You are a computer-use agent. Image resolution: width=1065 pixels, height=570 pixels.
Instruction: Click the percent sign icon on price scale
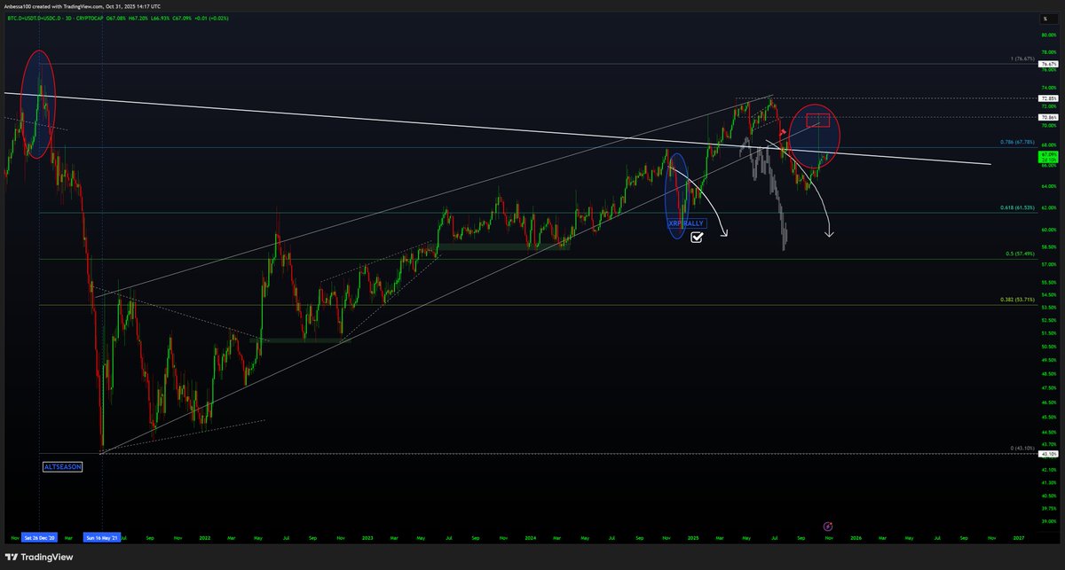(1049, 18)
